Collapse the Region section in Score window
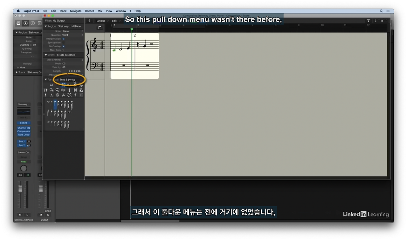Image resolution: width=407 pixels, height=240 pixels. [x=46, y=26]
